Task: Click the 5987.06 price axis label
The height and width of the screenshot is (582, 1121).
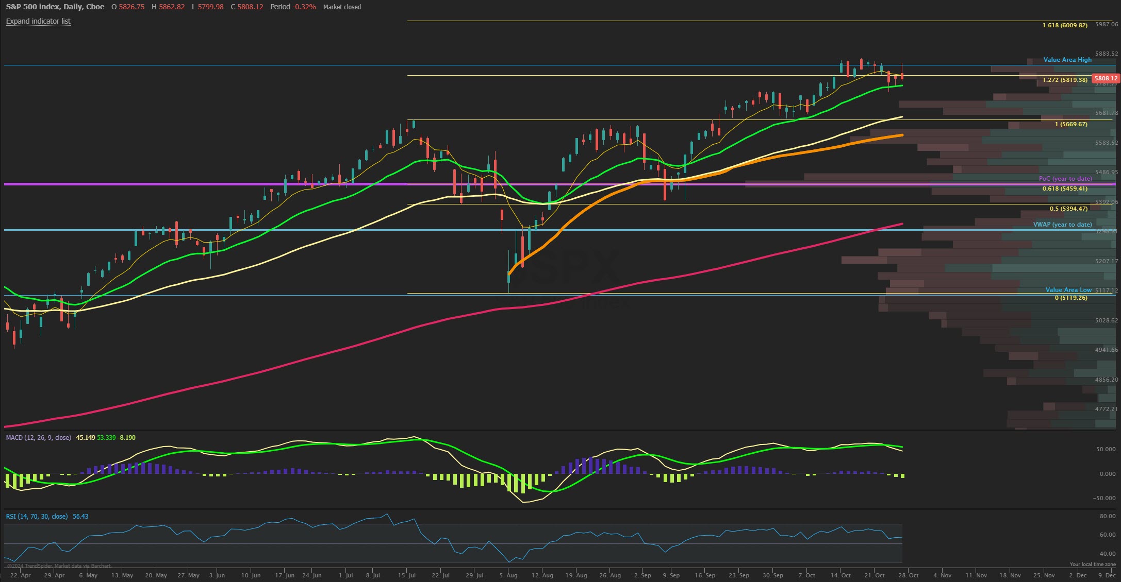Action: pyautogui.click(x=1107, y=24)
